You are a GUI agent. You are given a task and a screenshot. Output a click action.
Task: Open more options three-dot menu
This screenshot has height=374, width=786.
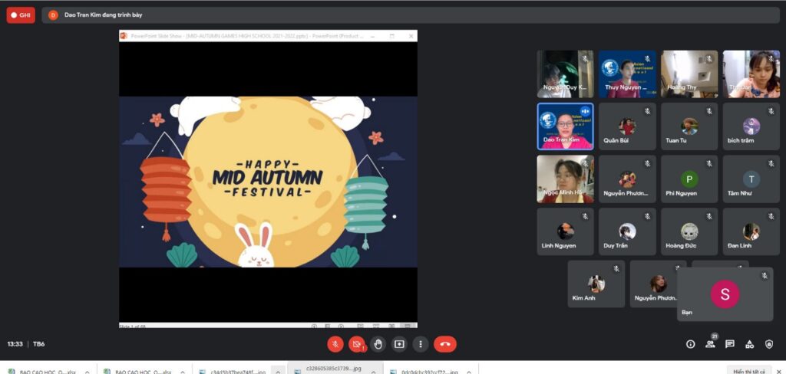[420, 344]
